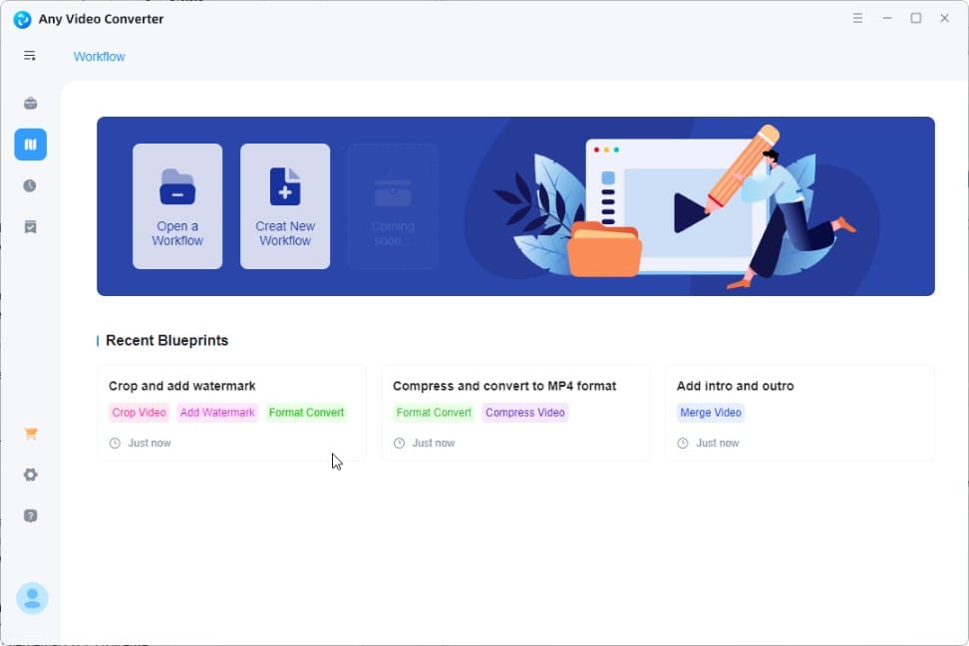Screen dimensions: 969x646
Task: Open the task list checkmark icon in sidebar
Action: tap(30, 227)
